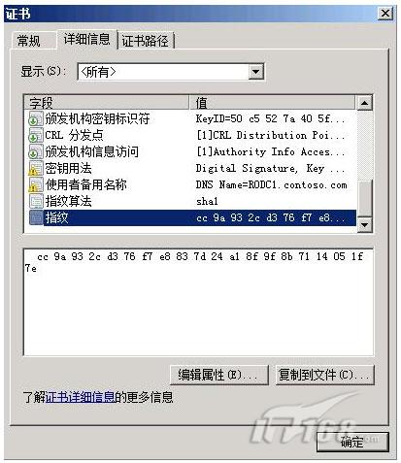Select the 详细信息 tab
This screenshot has width=401, height=463.
click(x=87, y=39)
